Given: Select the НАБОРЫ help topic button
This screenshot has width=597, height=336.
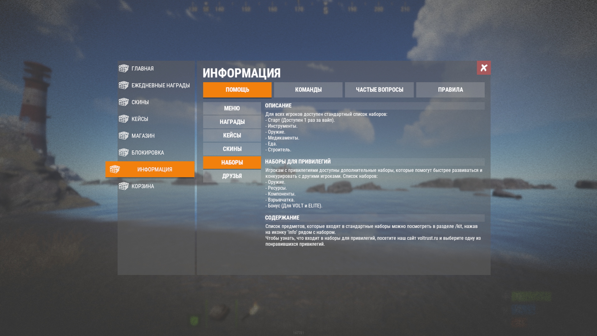Looking at the screenshot, I should tap(232, 163).
